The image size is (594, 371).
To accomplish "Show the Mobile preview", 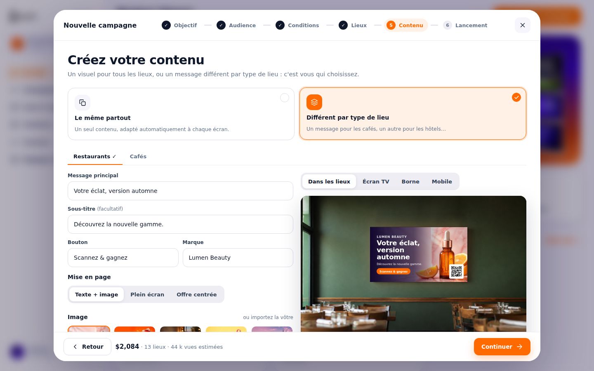I will tap(442, 181).
